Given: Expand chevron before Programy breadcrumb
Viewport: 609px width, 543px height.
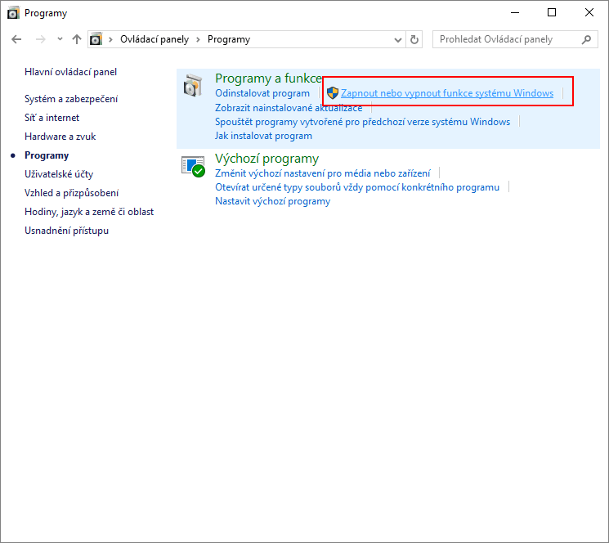Looking at the screenshot, I should click(198, 39).
